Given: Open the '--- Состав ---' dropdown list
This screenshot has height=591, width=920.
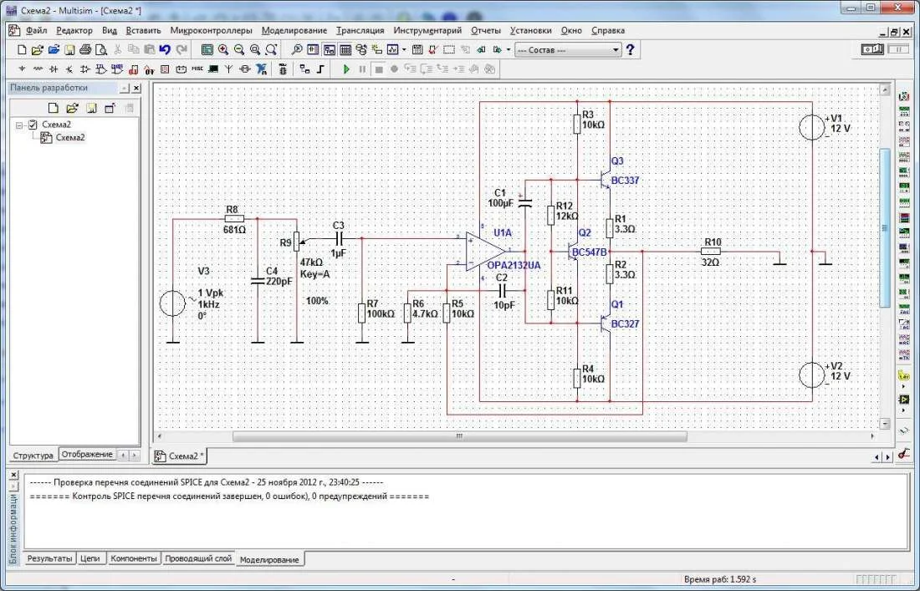Looking at the screenshot, I should pos(616,49).
